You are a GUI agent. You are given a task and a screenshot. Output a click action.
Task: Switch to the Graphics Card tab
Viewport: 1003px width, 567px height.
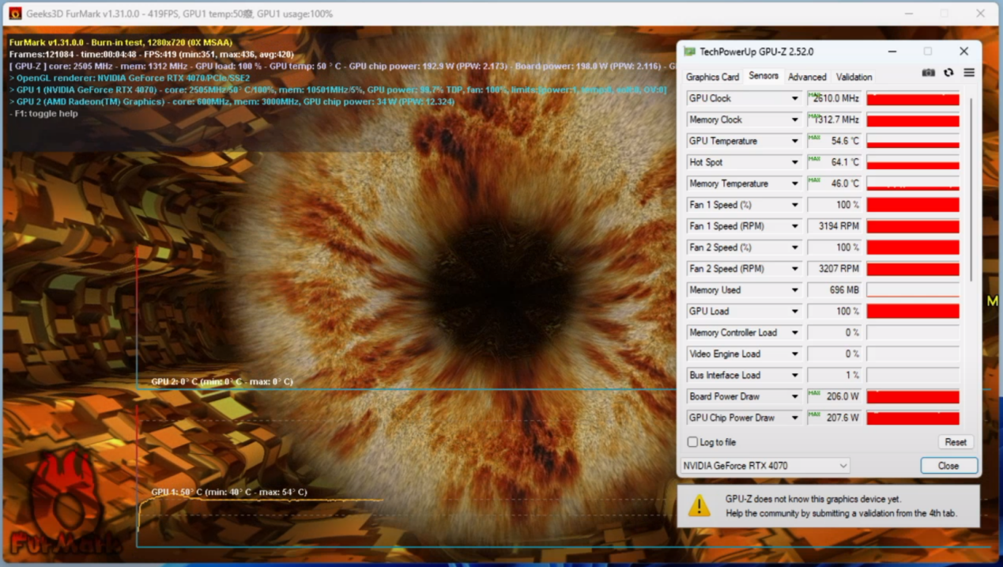[712, 77]
